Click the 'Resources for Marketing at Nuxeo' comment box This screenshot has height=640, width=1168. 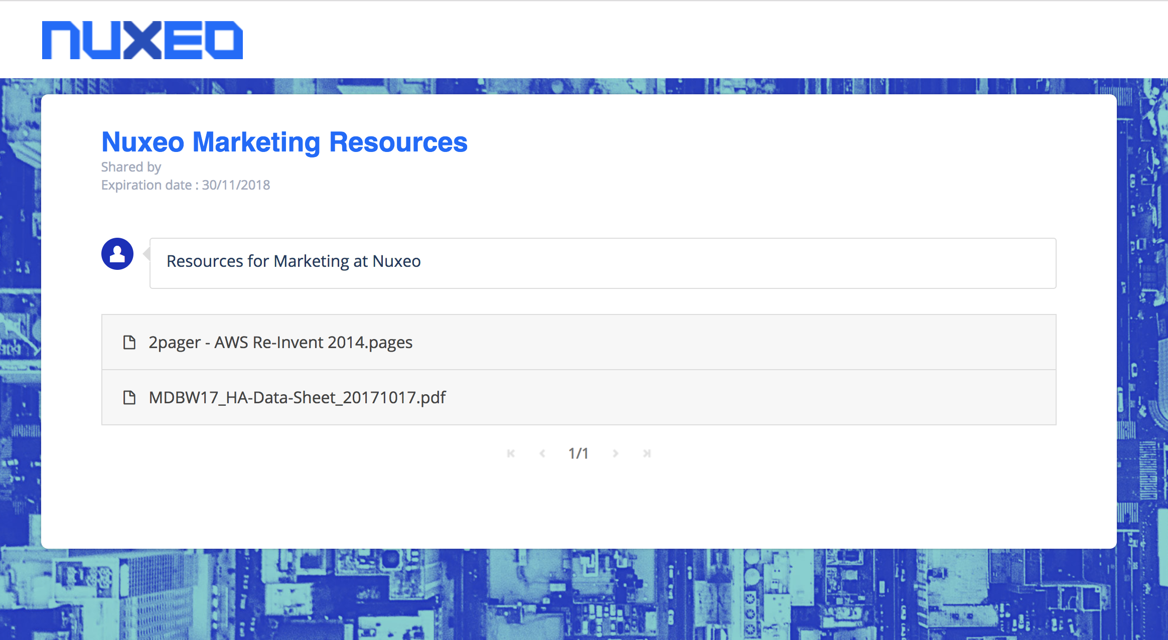pyautogui.click(x=603, y=263)
